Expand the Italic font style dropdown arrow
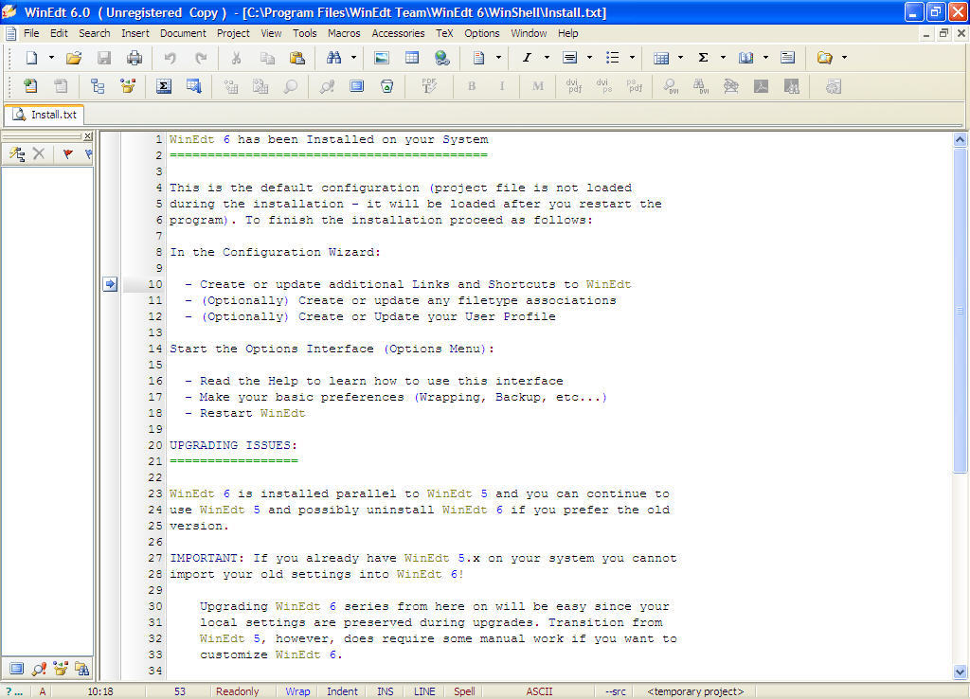This screenshot has width=970, height=699. 547,58
